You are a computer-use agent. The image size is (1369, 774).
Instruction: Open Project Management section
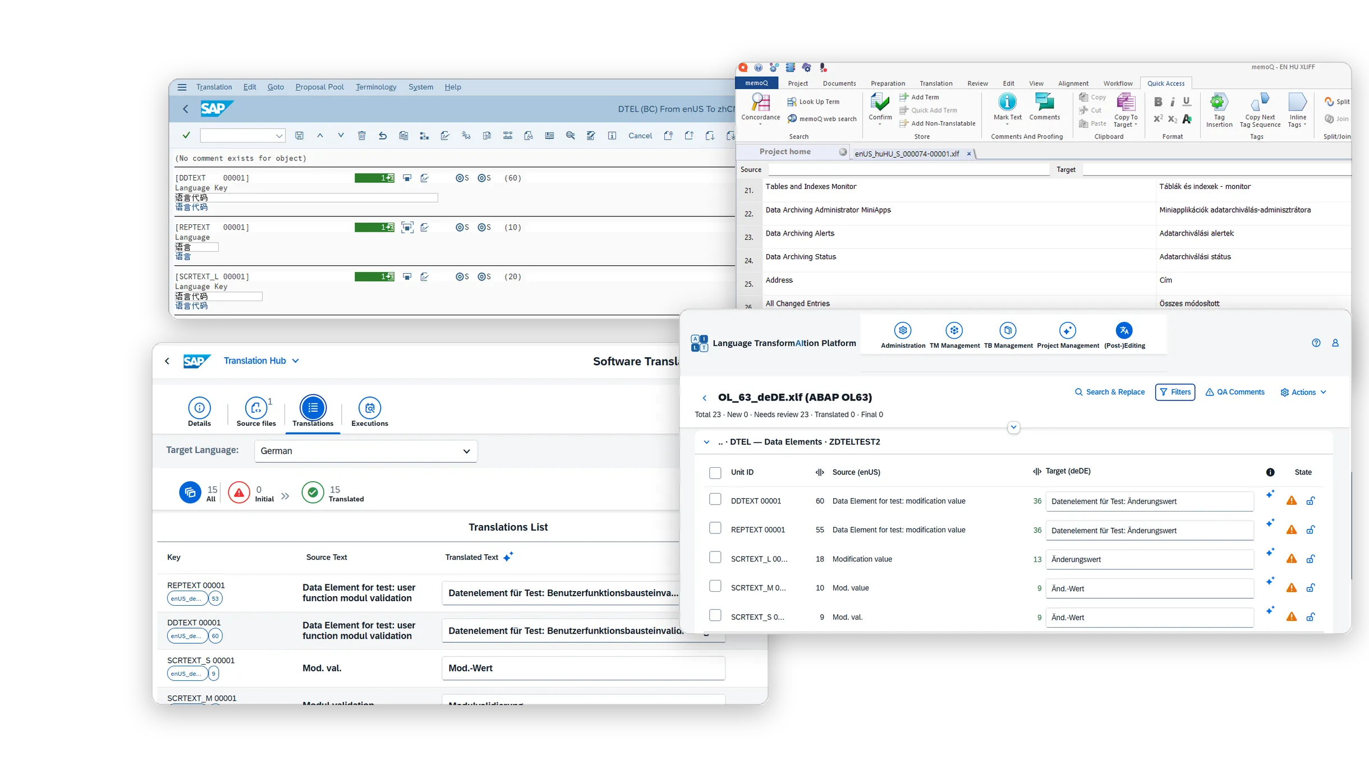click(1068, 336)
